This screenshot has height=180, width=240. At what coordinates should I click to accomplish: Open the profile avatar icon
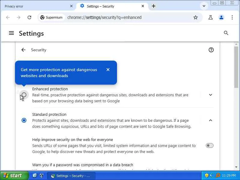(x=221, y=17)
